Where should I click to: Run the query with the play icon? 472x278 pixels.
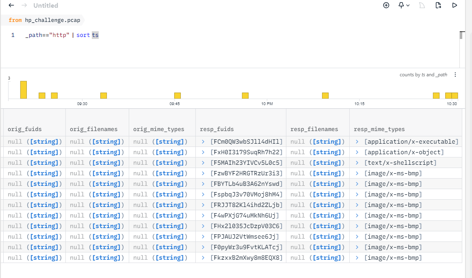pyautogui.click(x=455, y=5)
